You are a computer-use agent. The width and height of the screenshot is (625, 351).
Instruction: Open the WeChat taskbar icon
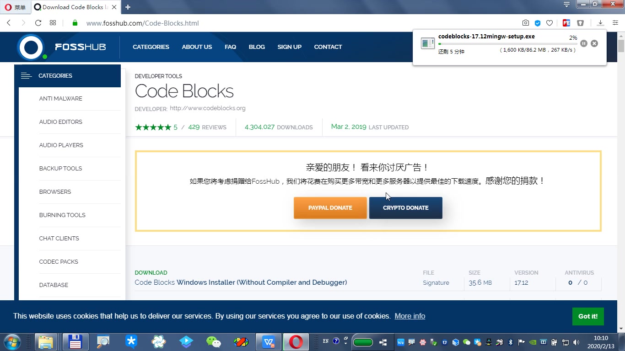214,342
